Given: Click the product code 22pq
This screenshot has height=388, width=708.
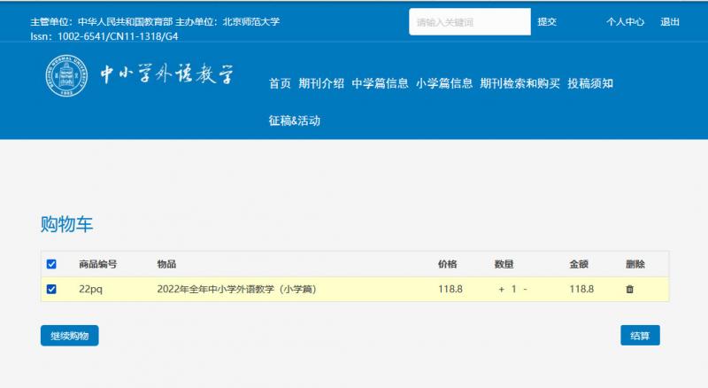Looking at the screenshot, I should pyautogui.click(x=90, y=290).
